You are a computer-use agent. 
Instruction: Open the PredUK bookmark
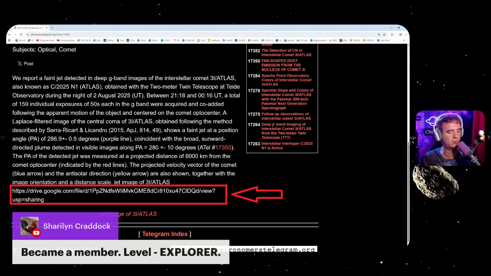click(x=227, y=40)
